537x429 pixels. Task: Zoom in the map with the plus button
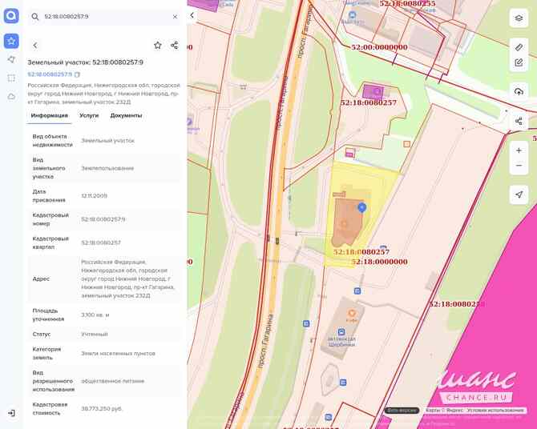[x=519, y=150]
